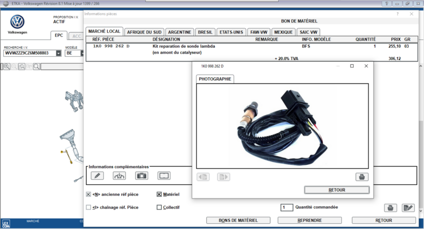Viewport: 424px width, 229px height.
Task: Click the DÉSIGNATION column header
Action: coord(166,40)
